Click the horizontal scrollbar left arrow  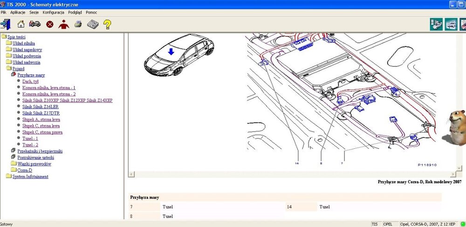click(x=132, y=174)
